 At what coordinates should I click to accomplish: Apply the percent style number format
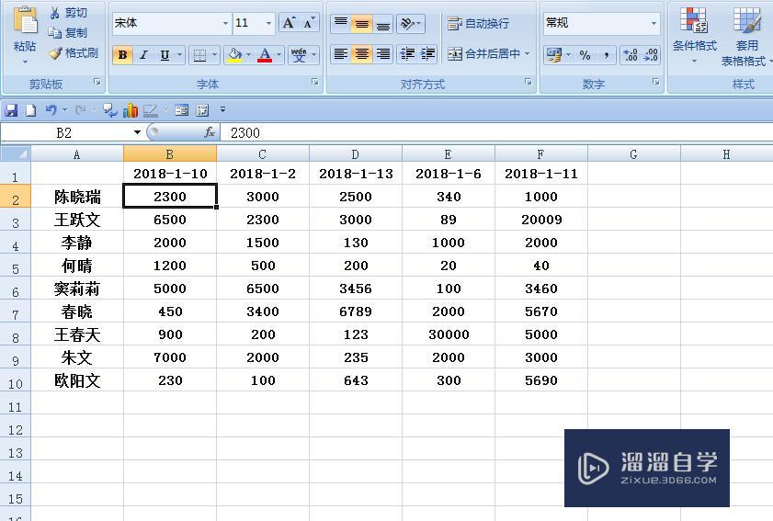pos(585,55)
